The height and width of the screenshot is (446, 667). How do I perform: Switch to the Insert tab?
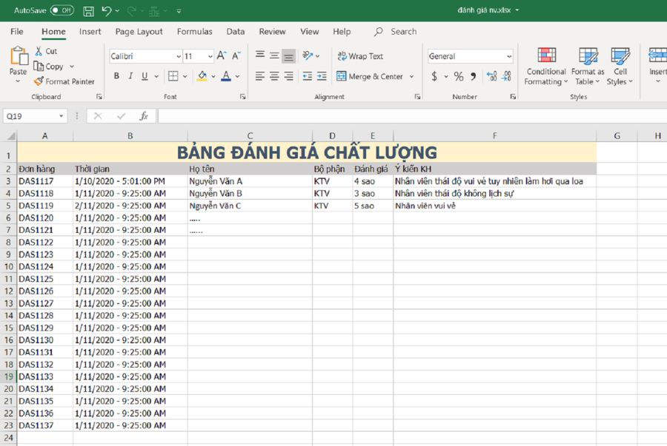[x=90, y=31]
